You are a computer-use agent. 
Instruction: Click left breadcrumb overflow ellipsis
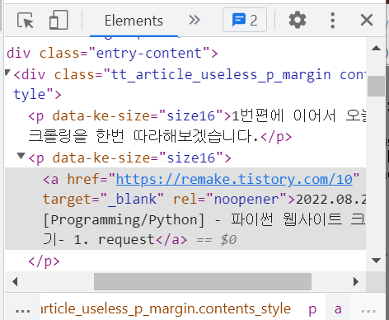[22, 311]
